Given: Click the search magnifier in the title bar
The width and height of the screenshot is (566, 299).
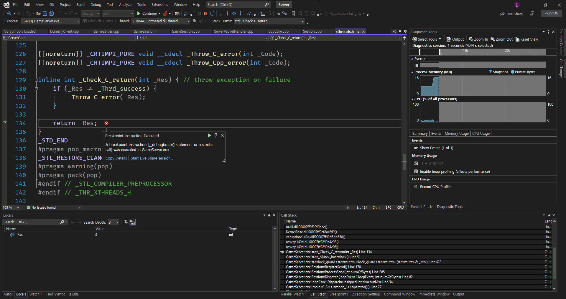Looking at the screenshot, I should (267, 4).
